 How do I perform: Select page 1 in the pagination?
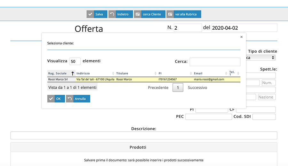[x=178, y=87]
